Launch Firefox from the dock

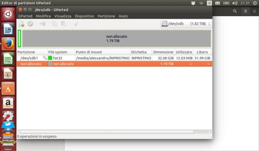tap(8, 44)
